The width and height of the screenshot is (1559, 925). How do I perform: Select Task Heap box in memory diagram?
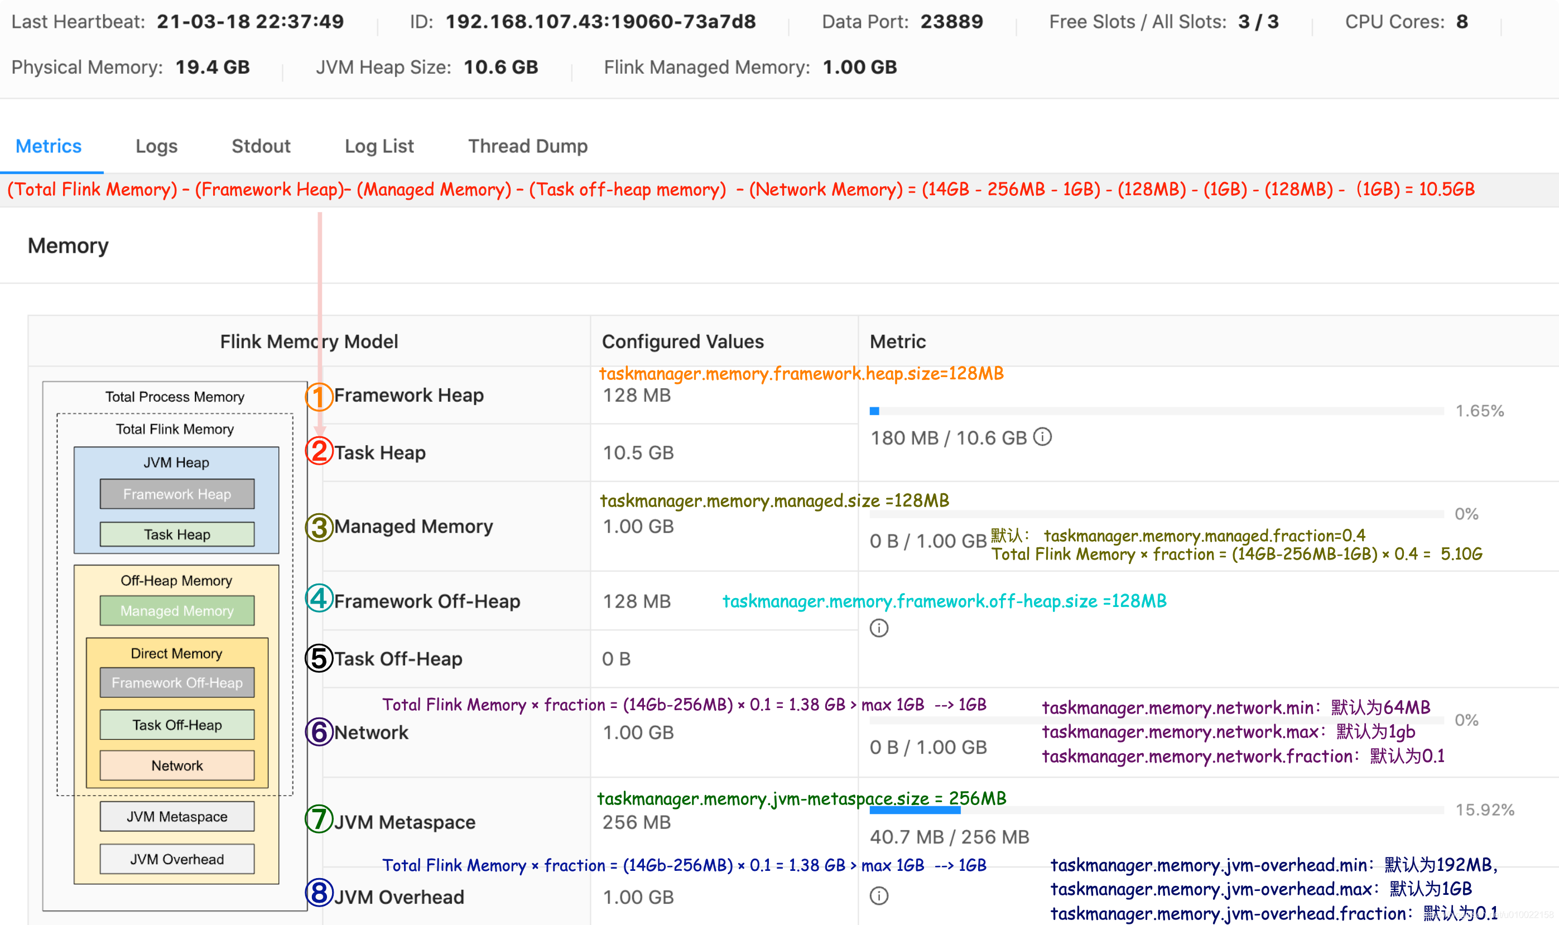point(177,534)
